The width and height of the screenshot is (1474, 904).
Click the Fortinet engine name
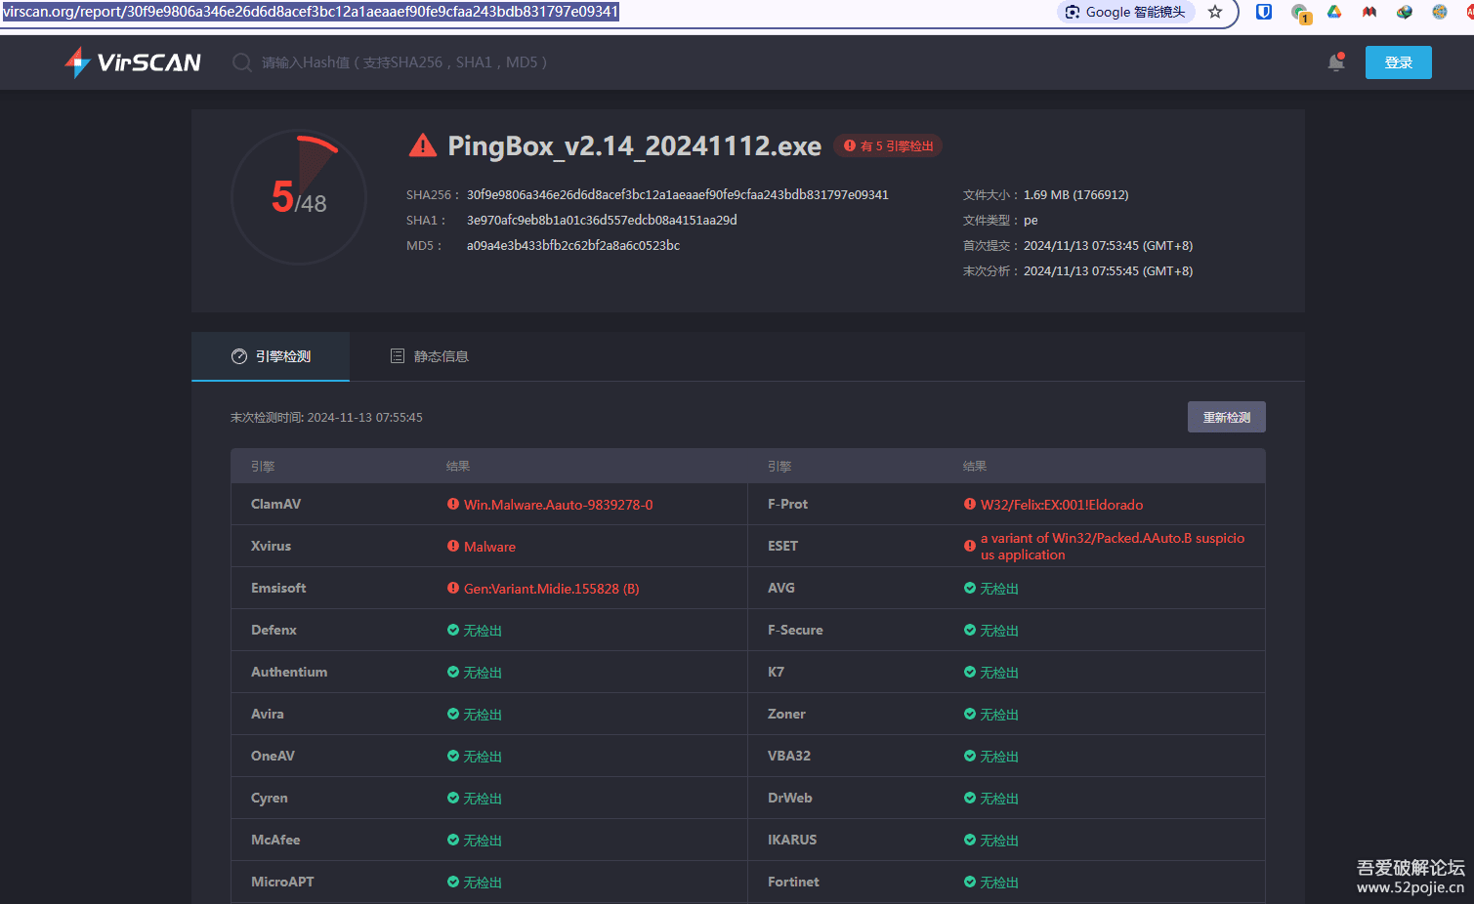[793, 882]
